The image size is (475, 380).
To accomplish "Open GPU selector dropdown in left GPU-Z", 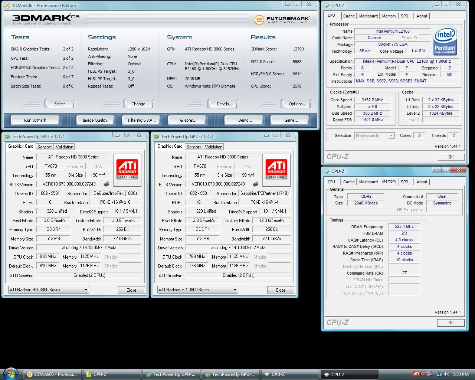I will click(x=49, y=290).
